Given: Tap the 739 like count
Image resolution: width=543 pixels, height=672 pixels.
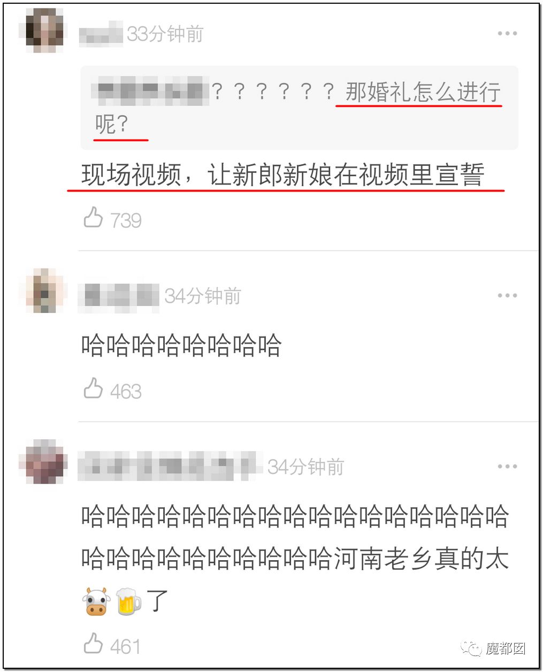Looking at the screenshot, I should point(126,220).
